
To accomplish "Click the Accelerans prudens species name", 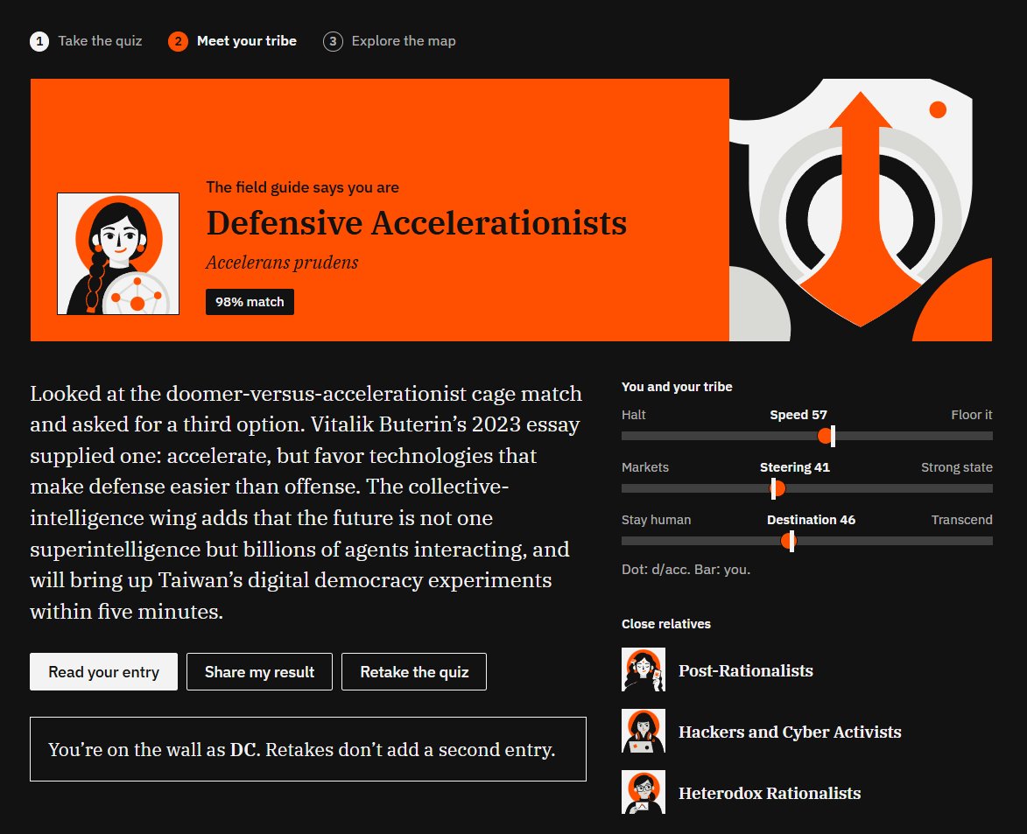I will [x=282, y=263].
